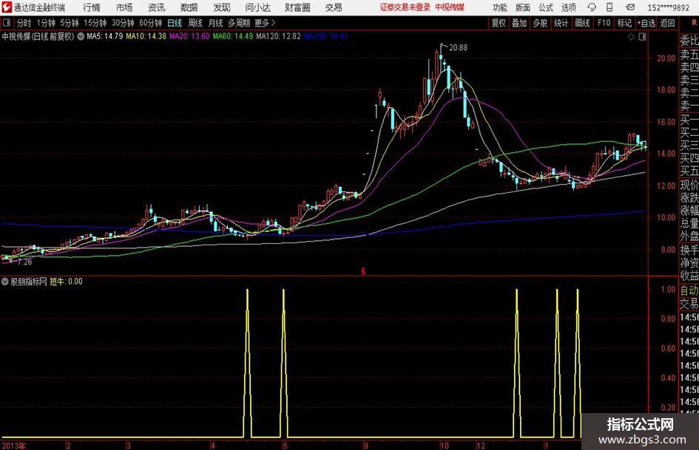Click the red R icon at right edge
The height and width of the screenshot is (450, 699).
pyautogui.click(x=694, y=23)
